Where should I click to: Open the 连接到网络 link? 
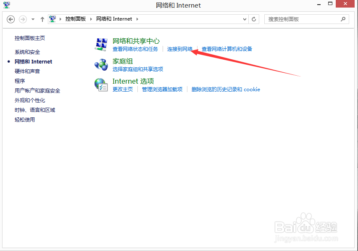coord(180,49)
